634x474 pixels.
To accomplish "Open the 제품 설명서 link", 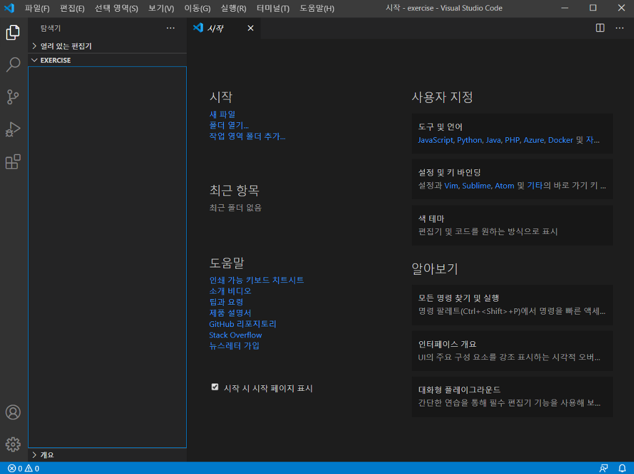I will 230,313.
